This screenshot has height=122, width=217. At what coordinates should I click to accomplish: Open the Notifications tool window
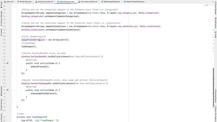pos(216,23)
